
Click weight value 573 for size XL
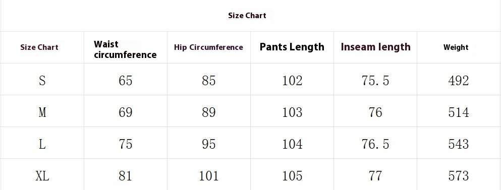coord(459,176)
